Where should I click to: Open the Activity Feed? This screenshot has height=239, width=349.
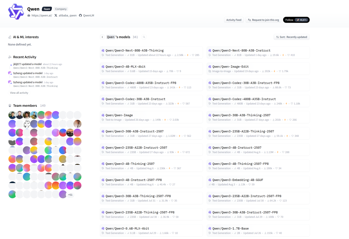click(x=234, y=20)
